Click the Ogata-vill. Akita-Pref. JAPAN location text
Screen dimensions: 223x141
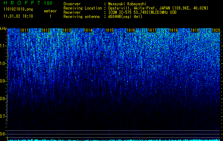pos(158,8)
